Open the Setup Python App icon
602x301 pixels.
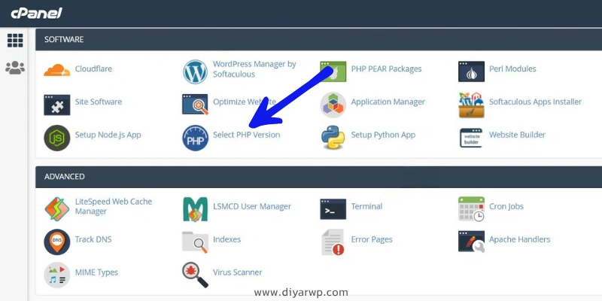333,136
